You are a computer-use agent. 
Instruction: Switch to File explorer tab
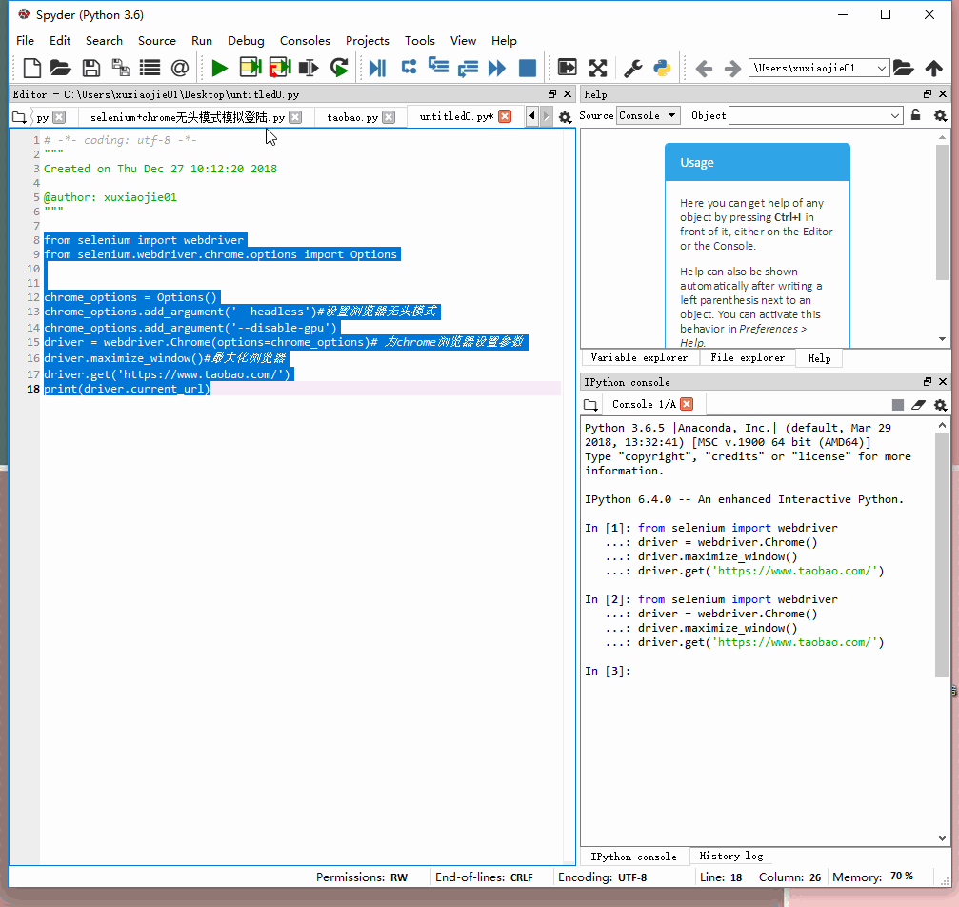click(x=748, y=358)
